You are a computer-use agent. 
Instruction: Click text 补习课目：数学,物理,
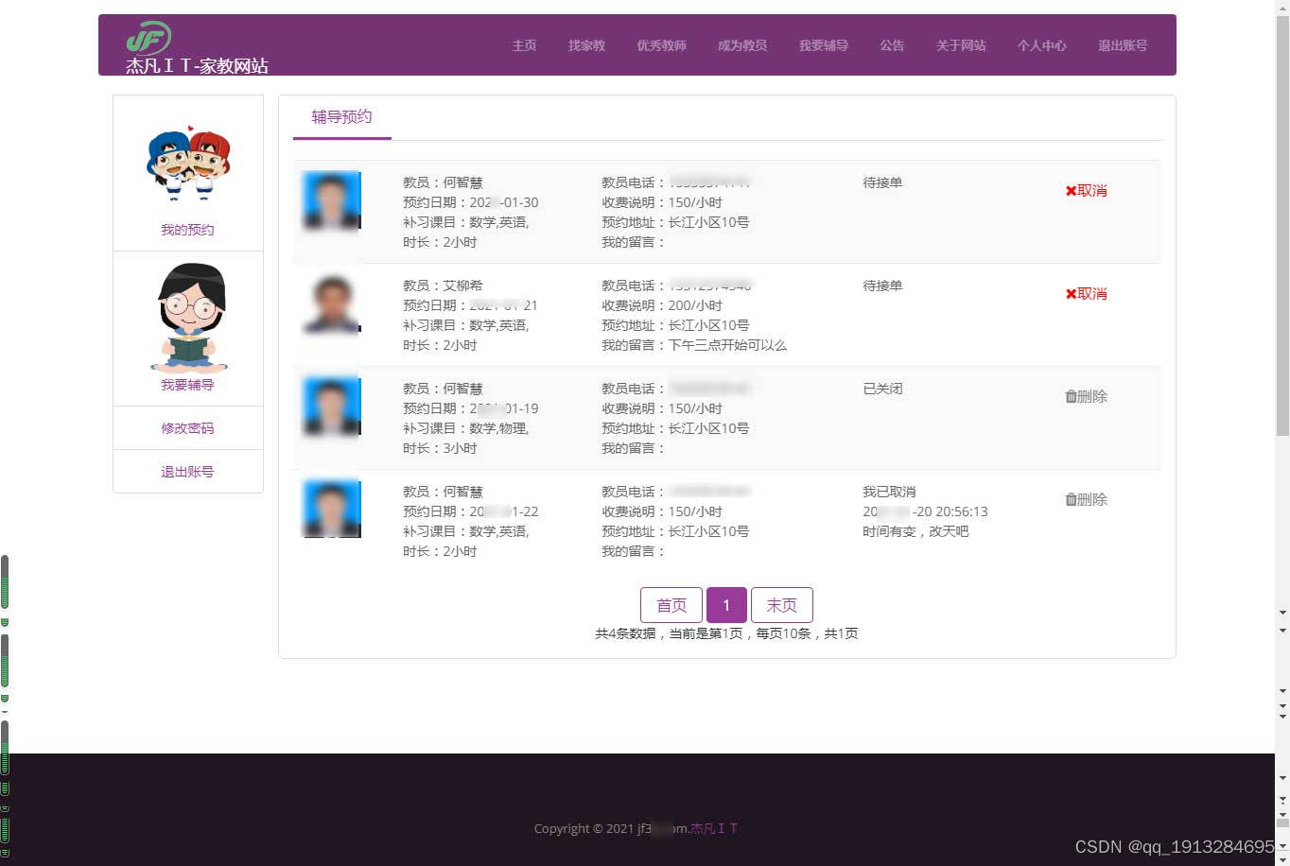(x=466, y=428)
